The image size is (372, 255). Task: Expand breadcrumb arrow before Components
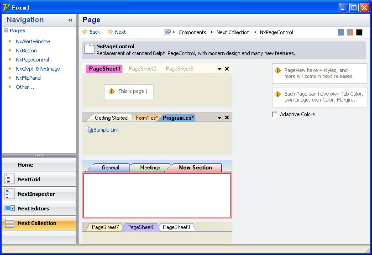(174, 32)
